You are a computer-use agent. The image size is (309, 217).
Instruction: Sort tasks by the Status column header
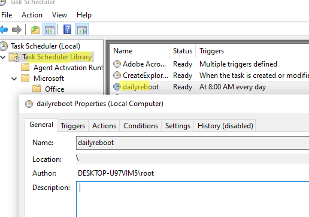point(183,51)
